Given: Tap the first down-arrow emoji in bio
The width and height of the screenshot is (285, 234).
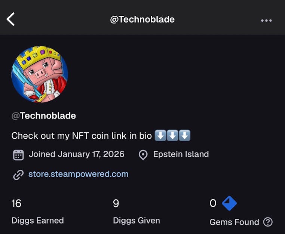Looking at the screenshot, I should [x=160, y=136].
